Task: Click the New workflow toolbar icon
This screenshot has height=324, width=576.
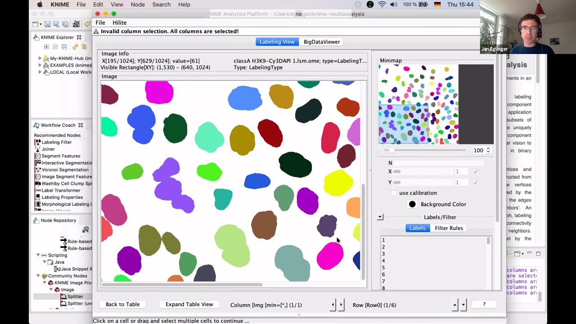Action: click(35, 24)
